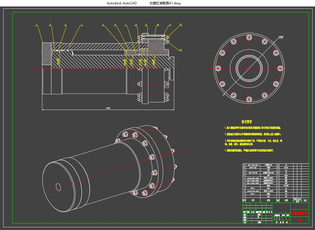Click part balloon number 13

[180, 25]
